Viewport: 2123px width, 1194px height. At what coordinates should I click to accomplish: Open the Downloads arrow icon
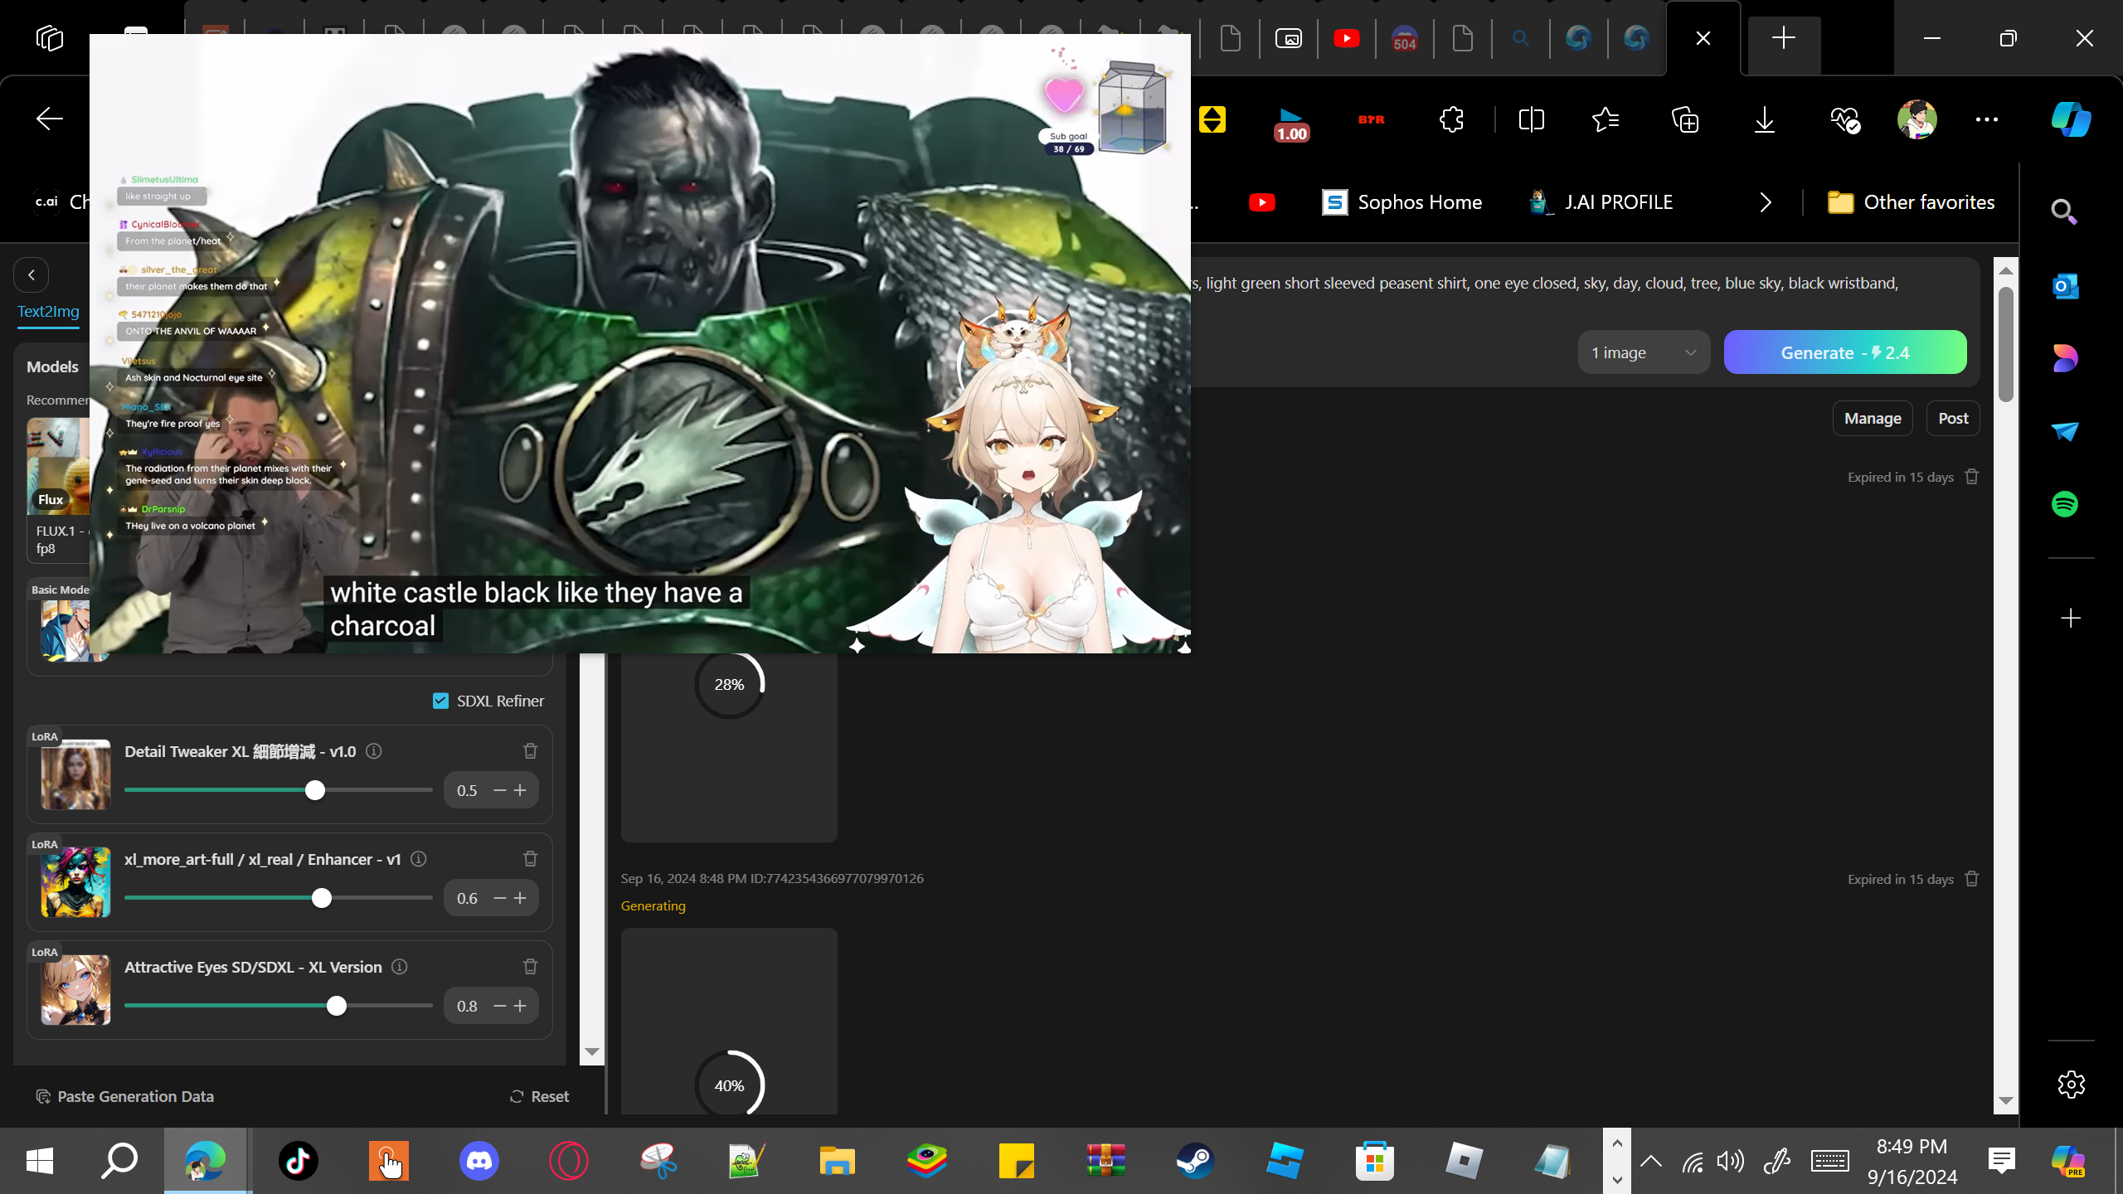pyautogui.click(x=1765, y=119)
